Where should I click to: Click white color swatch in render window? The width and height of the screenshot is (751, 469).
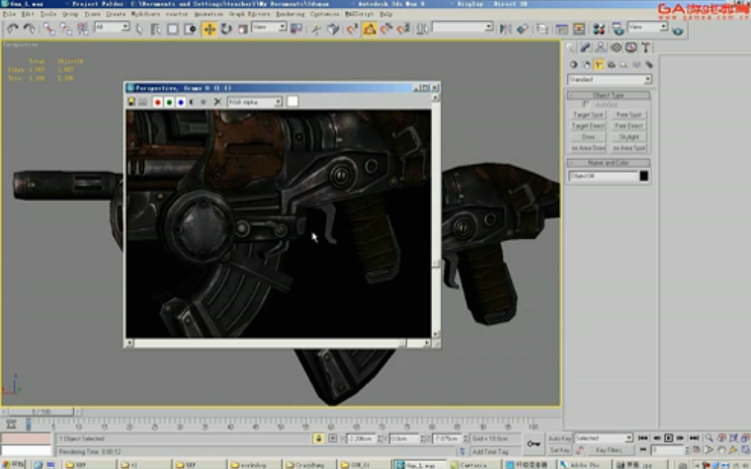[292, 102]
